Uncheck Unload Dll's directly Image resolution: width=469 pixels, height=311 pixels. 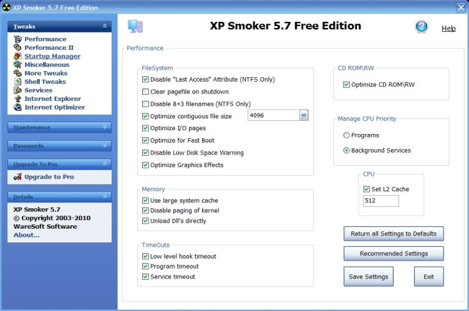point(145,221)
